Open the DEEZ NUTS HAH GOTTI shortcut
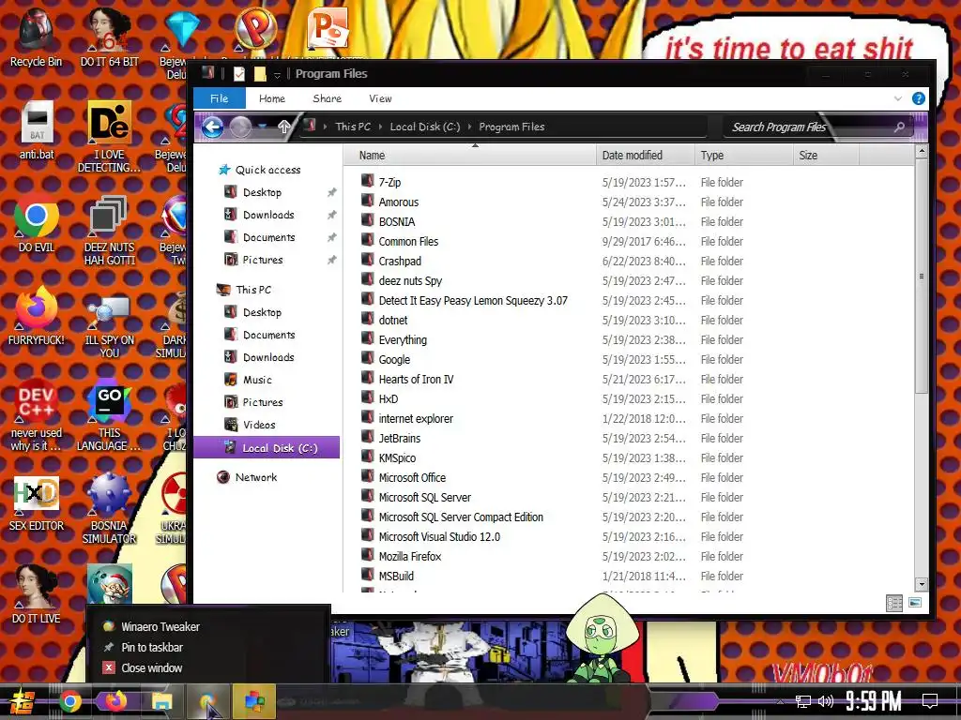Viewport: 961px width, 720px height. [109, 231]
